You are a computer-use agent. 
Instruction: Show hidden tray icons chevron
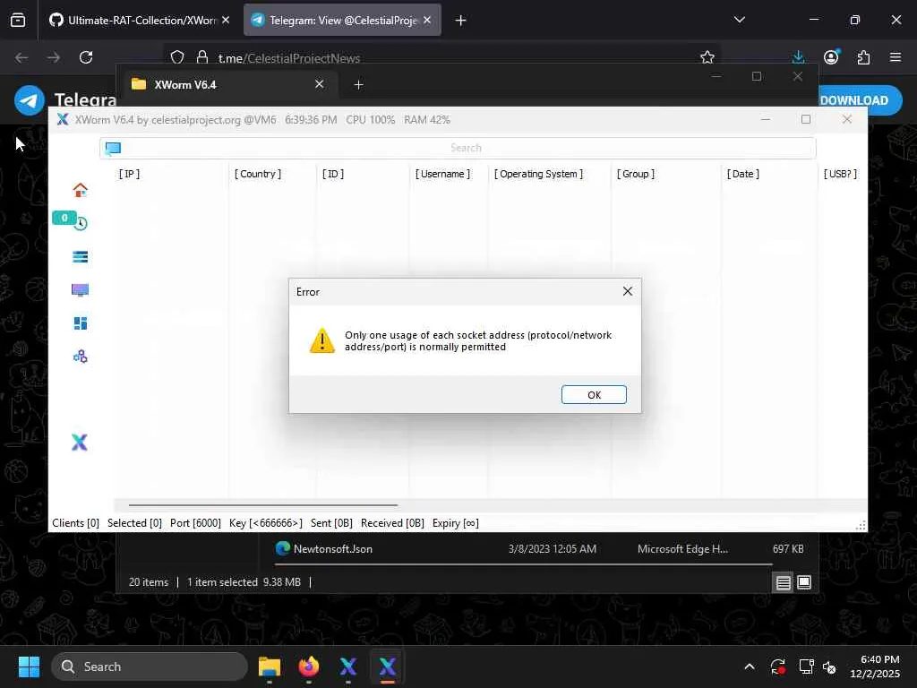click(750, 666)
